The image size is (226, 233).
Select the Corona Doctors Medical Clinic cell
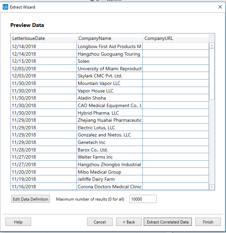(110, 187)
